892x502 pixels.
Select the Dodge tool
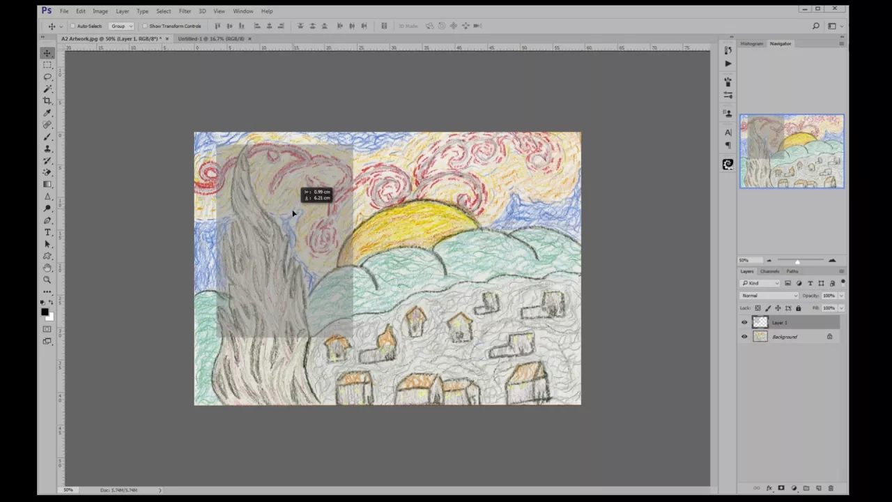(47, 208)
